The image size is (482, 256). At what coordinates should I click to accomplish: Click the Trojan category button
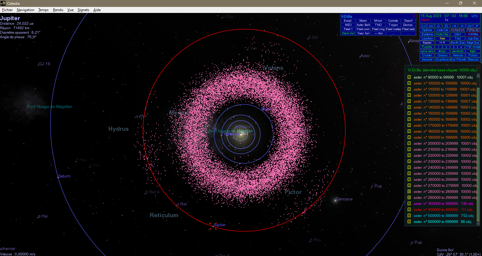click(x=393, y=25)
